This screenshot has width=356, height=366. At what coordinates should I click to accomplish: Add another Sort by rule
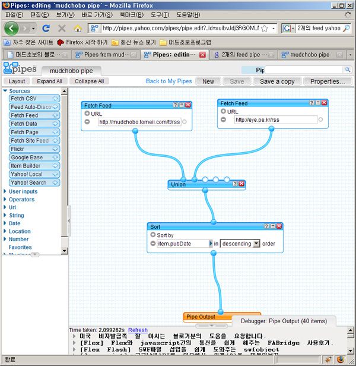(153, 235)
